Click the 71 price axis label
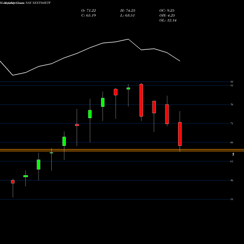This screenshot has width=244, height=244. tap(232, 123)
